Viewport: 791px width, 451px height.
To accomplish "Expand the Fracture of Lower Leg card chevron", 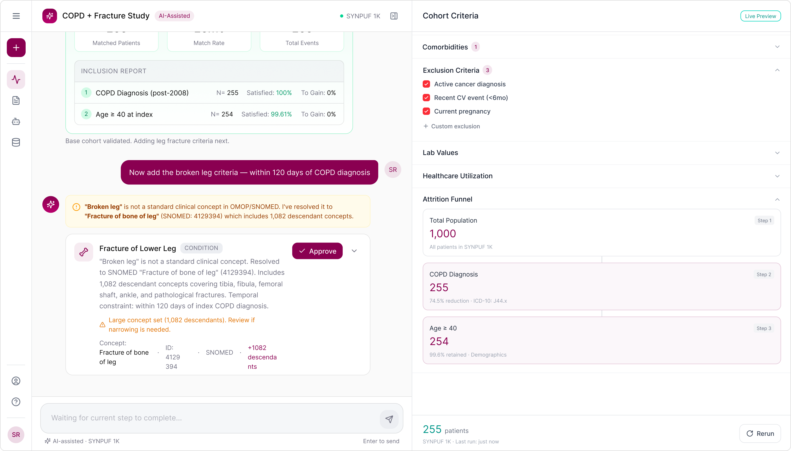I will tap(354, 251).
